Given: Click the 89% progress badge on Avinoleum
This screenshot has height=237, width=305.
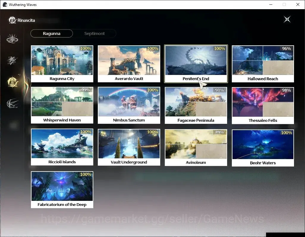Looking at the screenshot, I should [x=219, y=132].
